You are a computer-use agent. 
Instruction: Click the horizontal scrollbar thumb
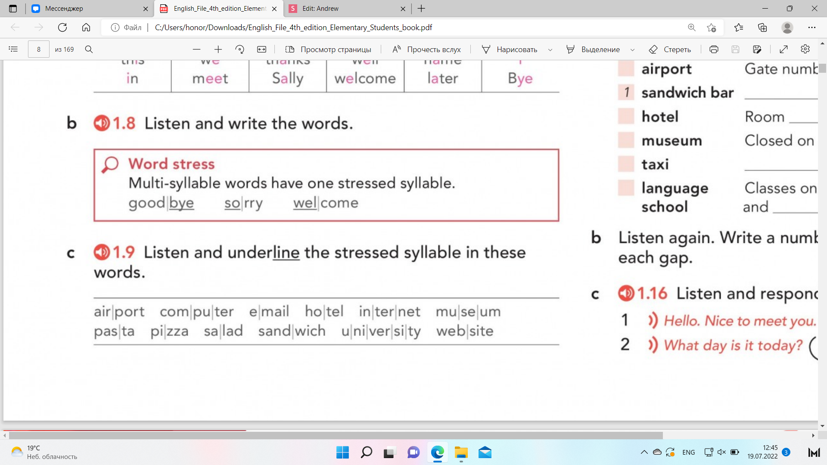click(336, 435)
